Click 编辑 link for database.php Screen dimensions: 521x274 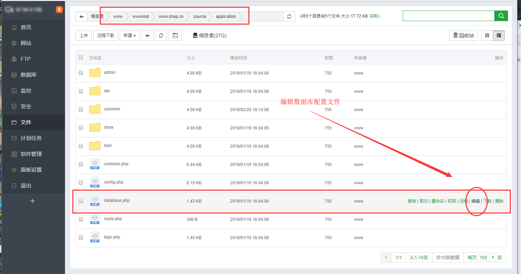pos(475,201)
